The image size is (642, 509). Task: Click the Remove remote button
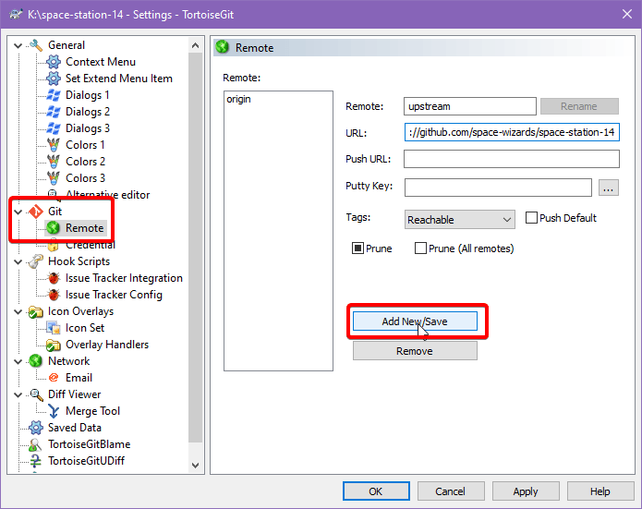click(x=415, y=351)
